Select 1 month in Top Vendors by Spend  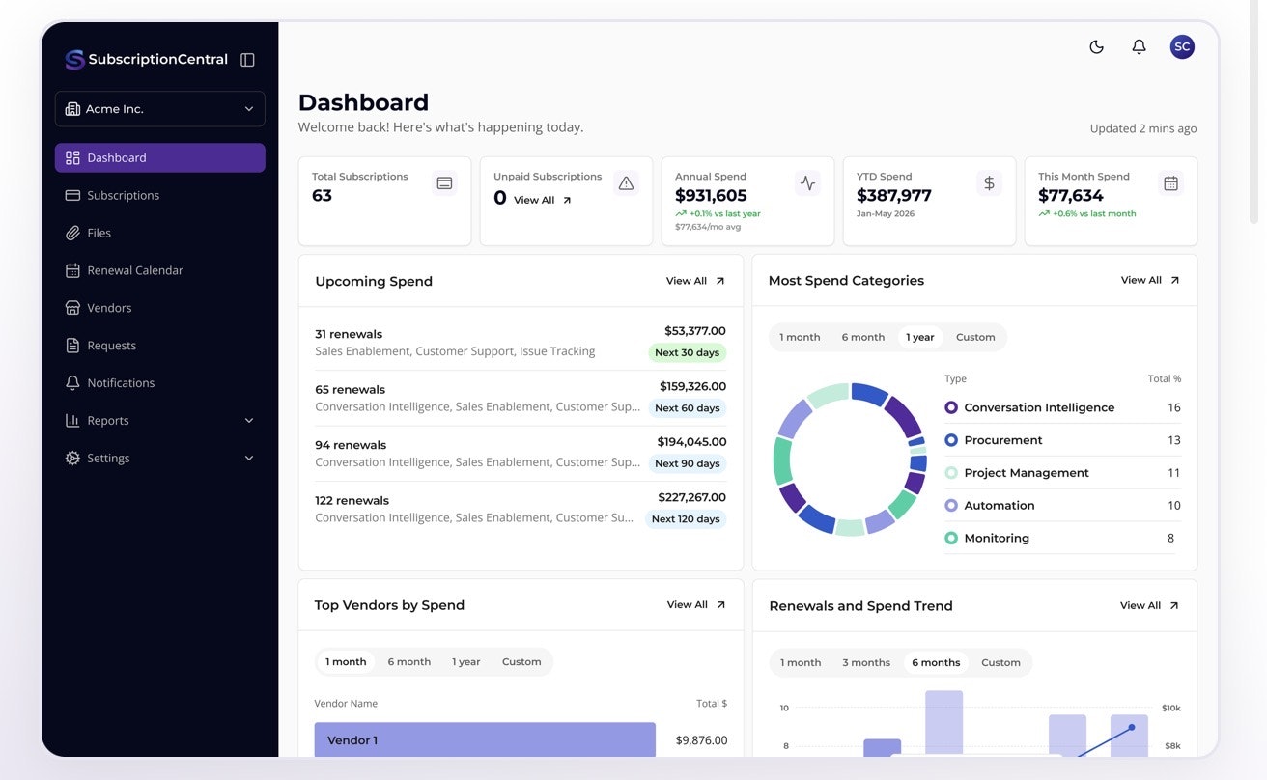346,662
